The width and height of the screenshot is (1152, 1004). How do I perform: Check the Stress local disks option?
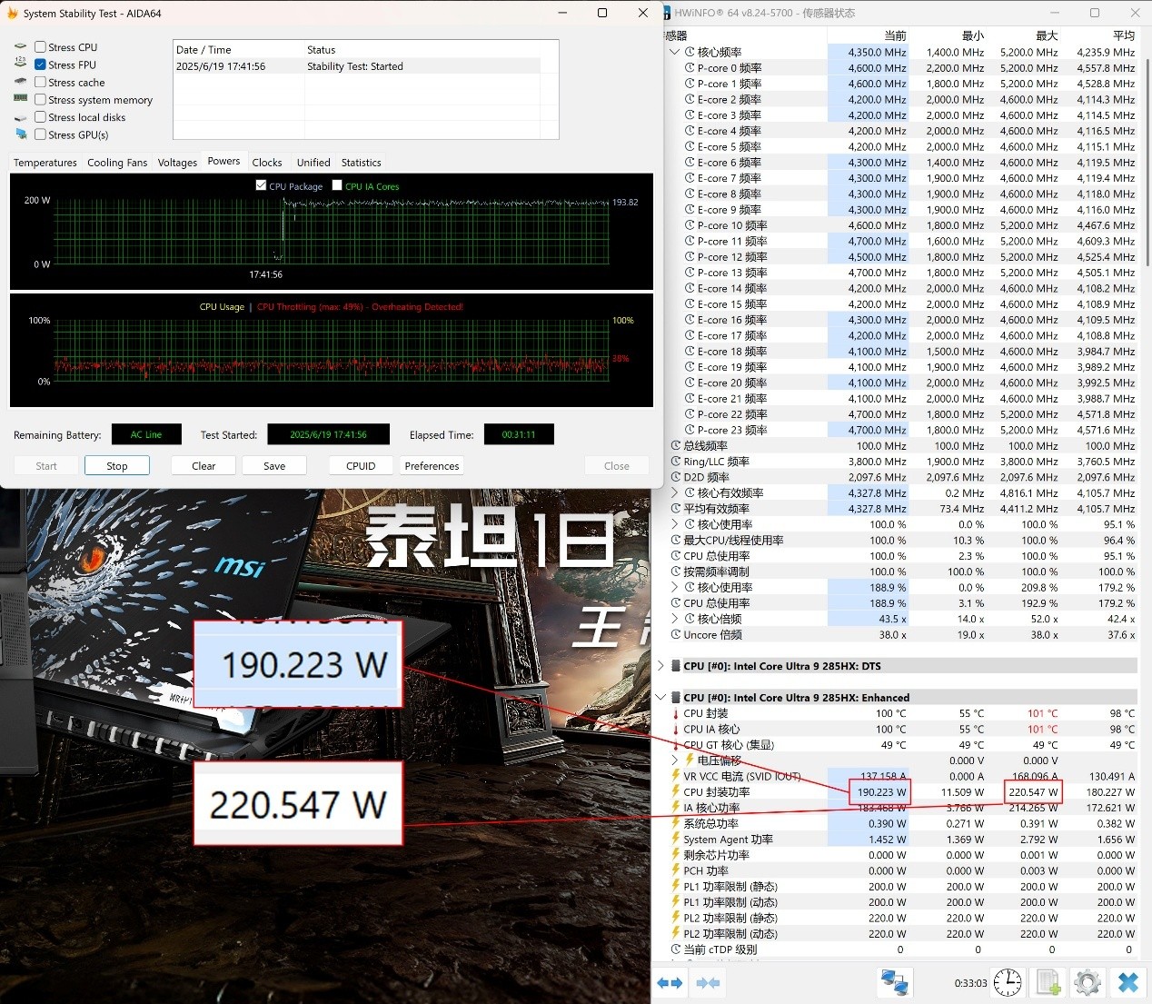tap(40, 117)
